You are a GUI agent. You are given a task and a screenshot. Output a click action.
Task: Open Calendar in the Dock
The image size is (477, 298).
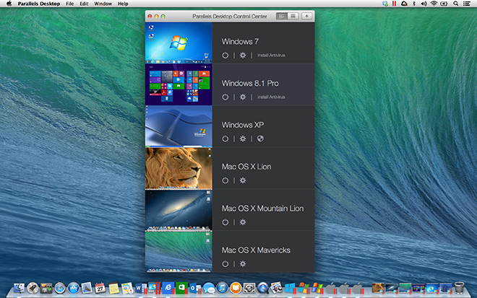coord(100,288)
